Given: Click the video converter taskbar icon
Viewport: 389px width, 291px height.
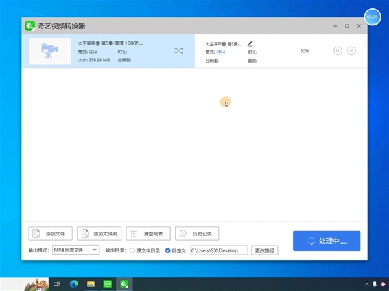Looking at the screenshot, I should point(124,284).
